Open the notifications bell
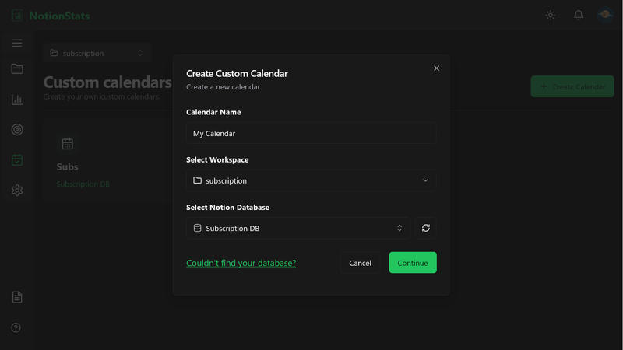Screen dimensions: 623x350 579,15
